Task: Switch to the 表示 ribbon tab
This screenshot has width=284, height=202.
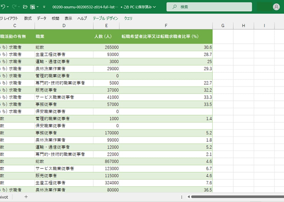Action: click(x=68, y=18)
